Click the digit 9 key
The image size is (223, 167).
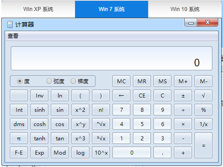tap(162, 110)
